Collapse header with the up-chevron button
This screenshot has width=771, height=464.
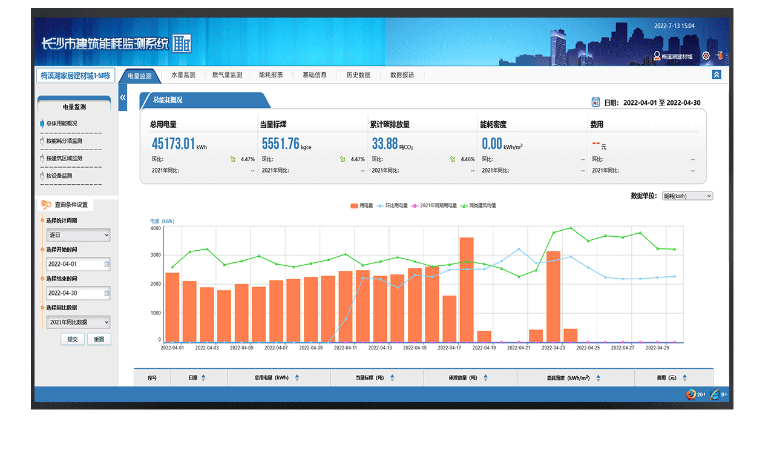click(x=717, y=75)
